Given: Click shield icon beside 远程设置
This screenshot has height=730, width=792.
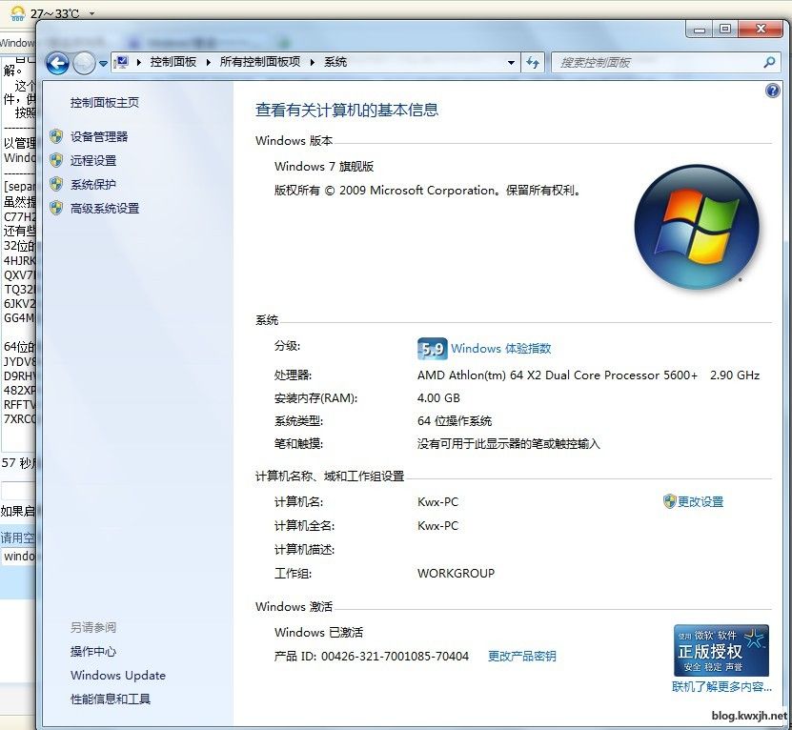Looking at the screenshot, I should pos(56,161).
